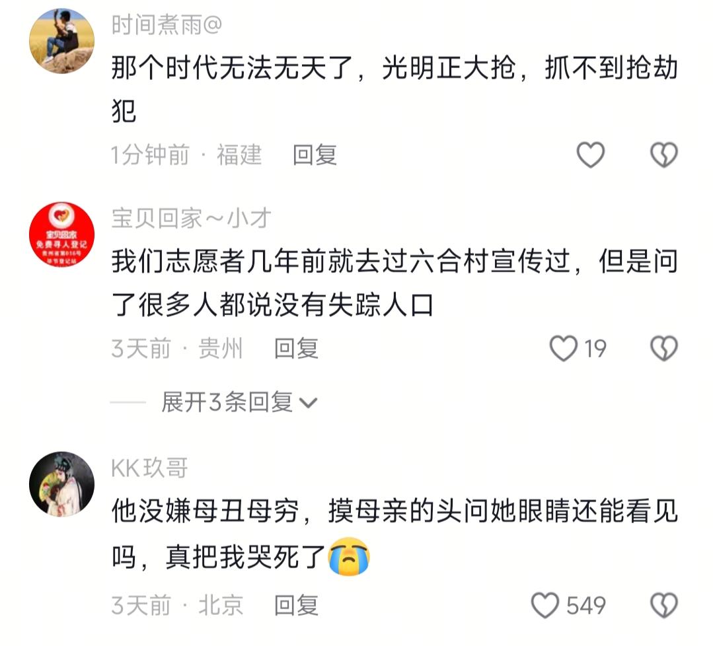The image size is (713, 646).
Task: Open the red 宝贝回家 avatar
Action: point(62,234)
